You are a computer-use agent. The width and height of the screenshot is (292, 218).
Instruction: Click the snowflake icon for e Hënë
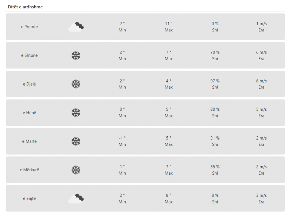(76, 113)
